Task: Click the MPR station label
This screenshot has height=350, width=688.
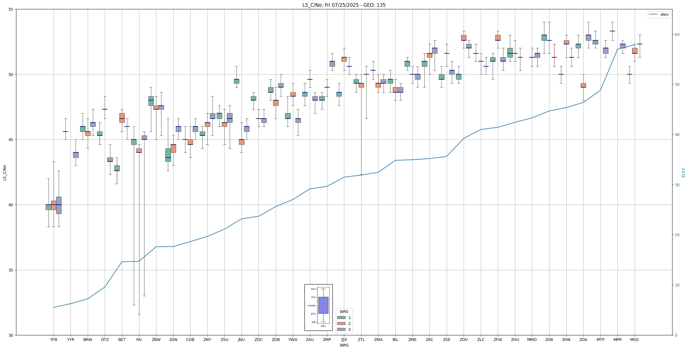Action: click(x=617, y=340)
